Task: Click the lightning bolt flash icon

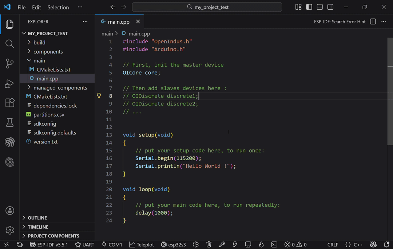Action: click(x=235, y=245)
